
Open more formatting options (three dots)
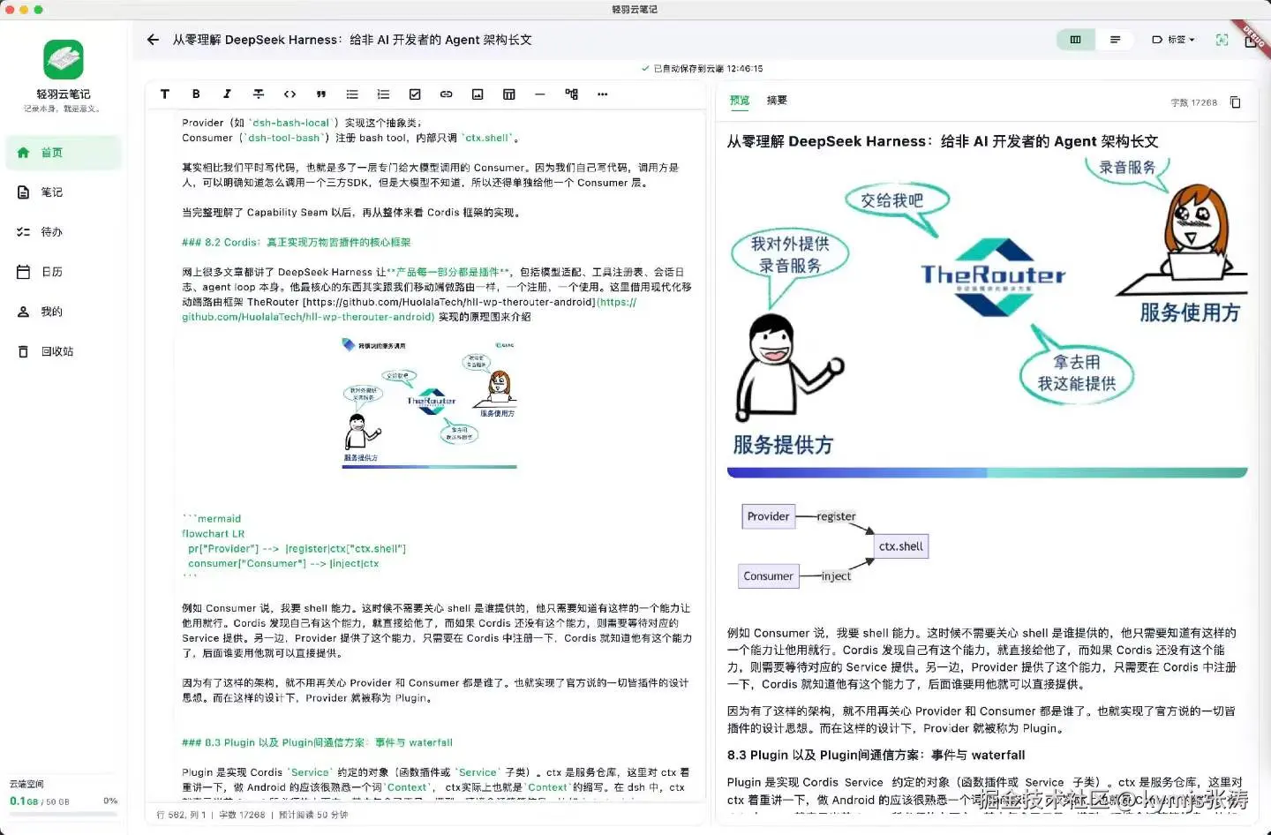click(x=603, y=94)
